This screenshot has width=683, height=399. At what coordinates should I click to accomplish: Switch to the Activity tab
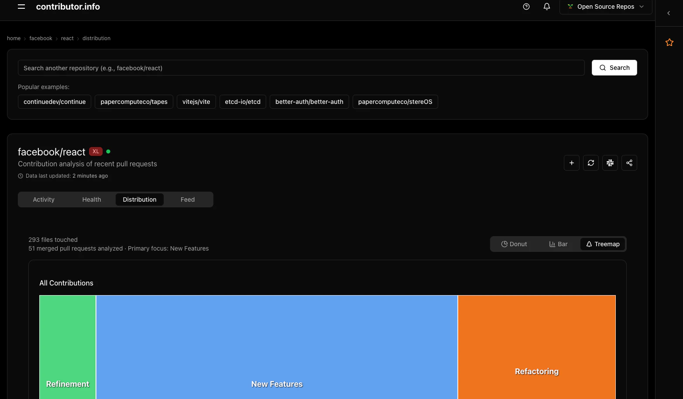click(43, 199)
